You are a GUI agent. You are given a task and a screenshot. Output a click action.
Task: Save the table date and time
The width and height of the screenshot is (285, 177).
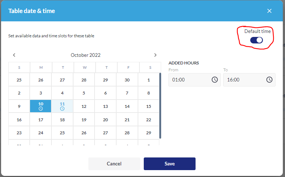tap(169, 164)
